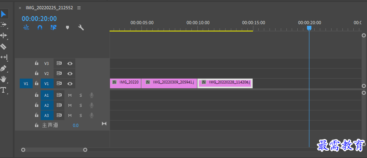Toggle sync lock for A3
The width and height of the screenshot is (367, 158).
(59, 115)
